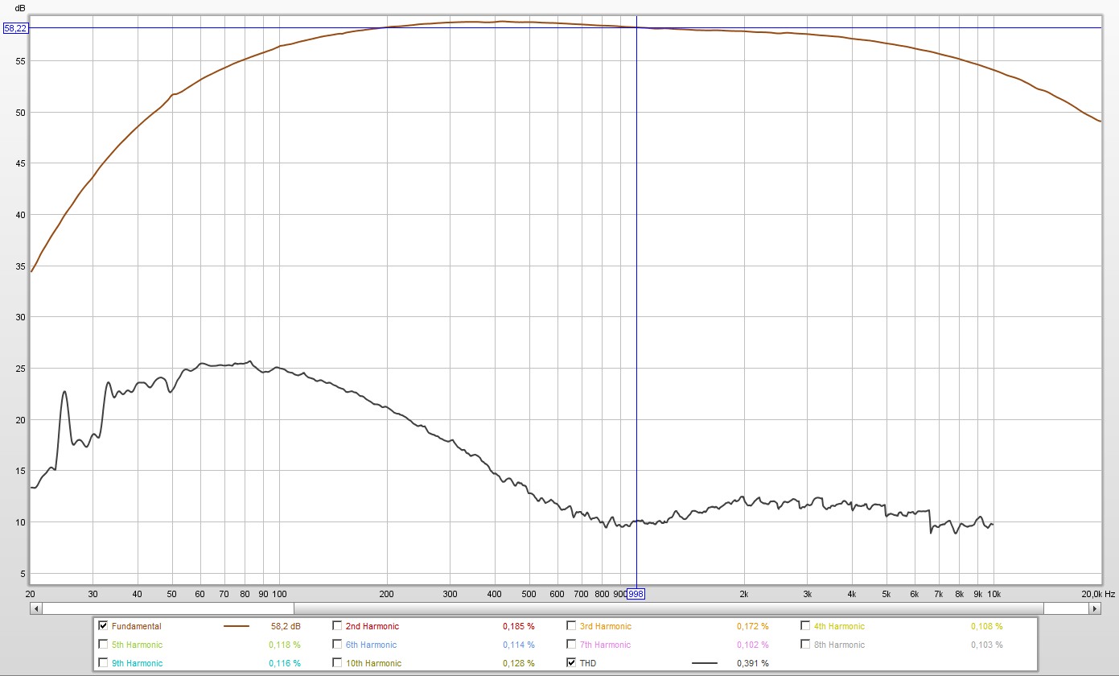Enable the 9th Harmonic trace

(x=103, y=663)
